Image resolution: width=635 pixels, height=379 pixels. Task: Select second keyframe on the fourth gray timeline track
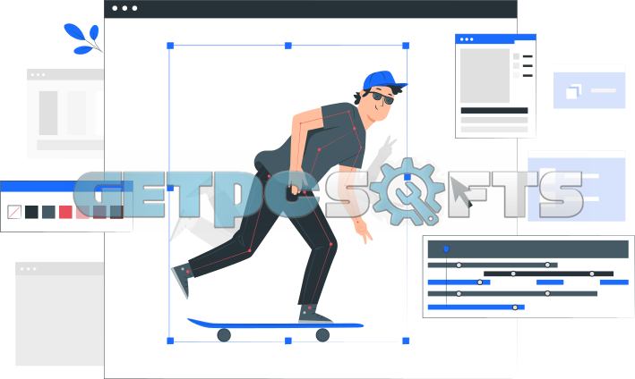point(547,293)
